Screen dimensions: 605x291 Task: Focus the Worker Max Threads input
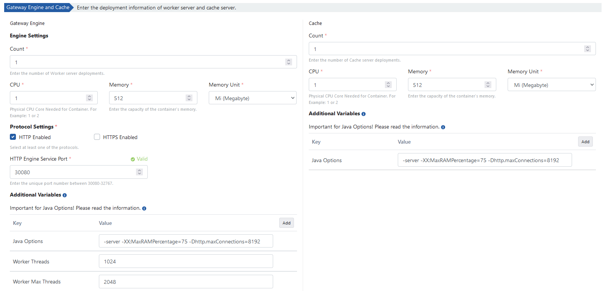[x=186, y=282]
